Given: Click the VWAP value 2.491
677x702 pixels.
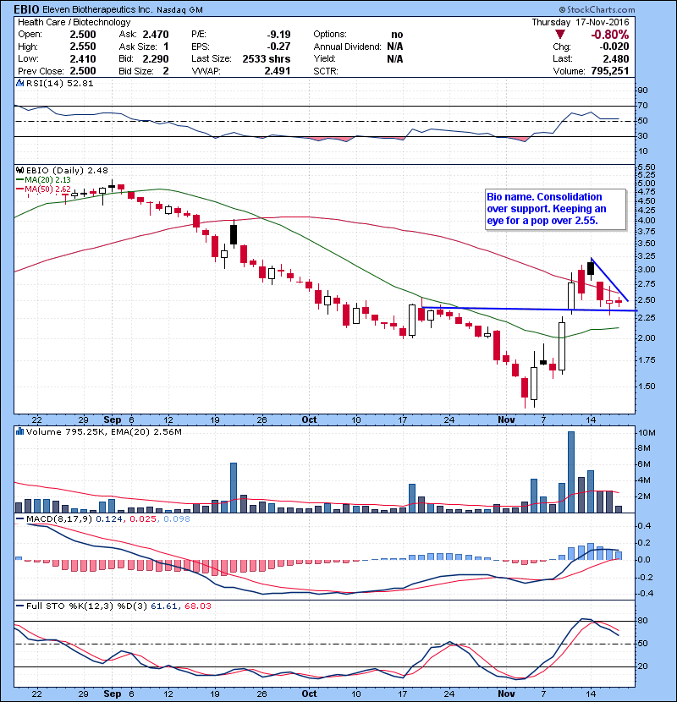Looking at the screenshot, I should [278, 71].
